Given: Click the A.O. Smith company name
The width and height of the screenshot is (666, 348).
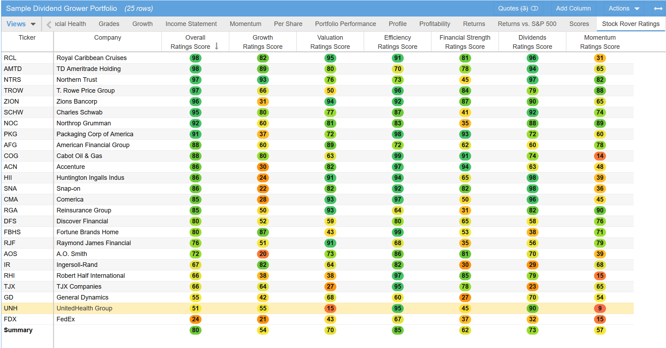Looking at the screenshot, I should [x=72, y=254].
